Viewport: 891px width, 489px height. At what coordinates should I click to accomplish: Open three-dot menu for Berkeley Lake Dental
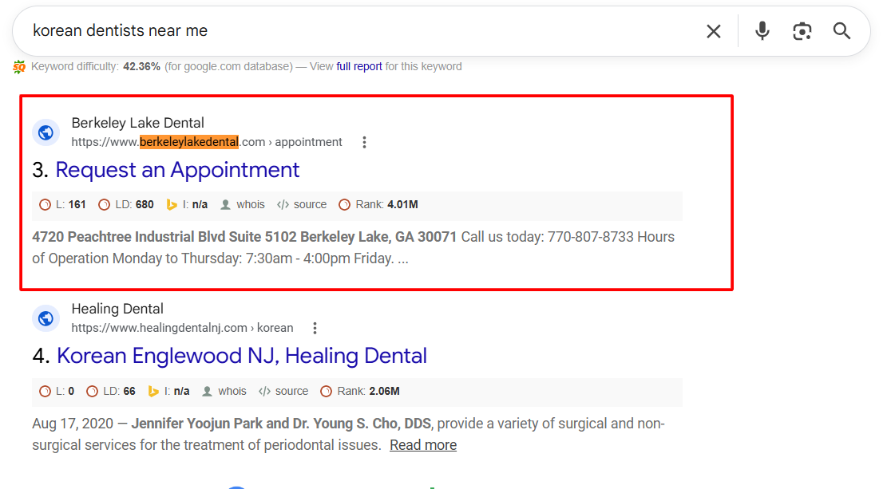coord(364,142)
